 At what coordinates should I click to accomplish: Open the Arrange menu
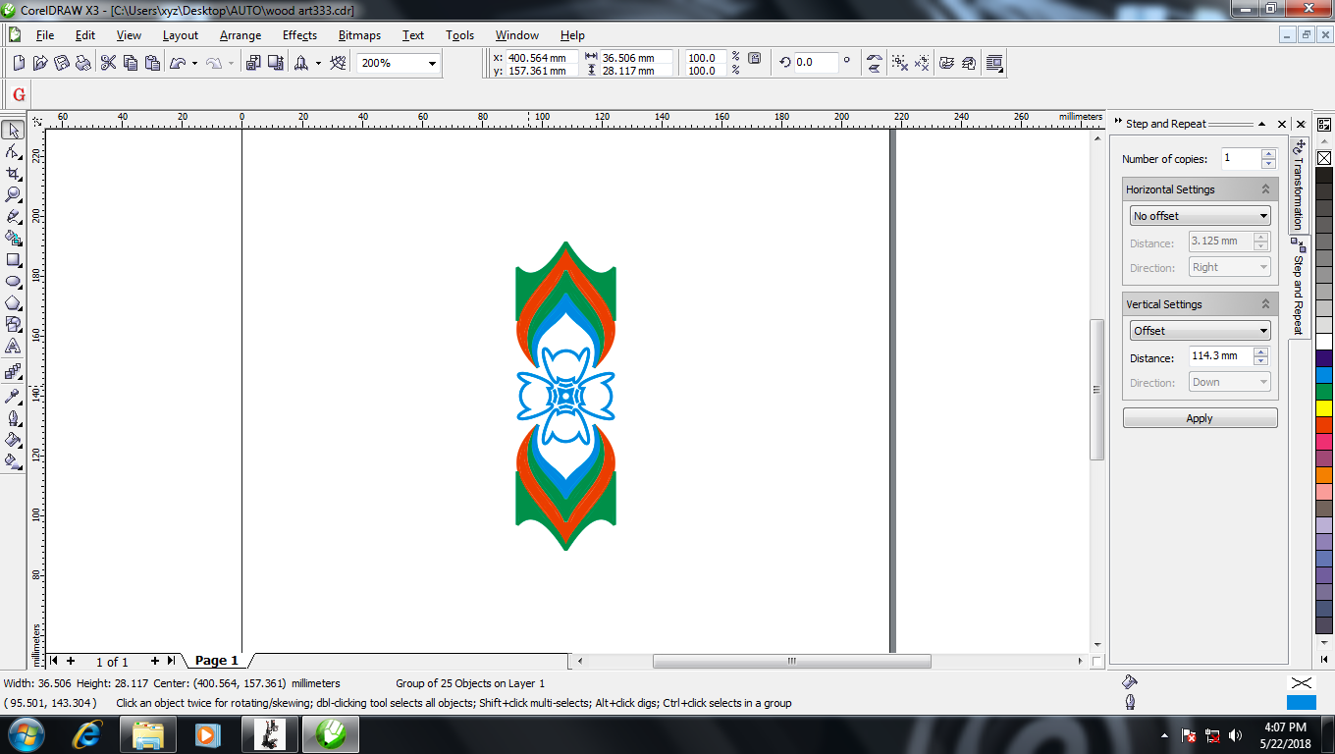(240, 35)
